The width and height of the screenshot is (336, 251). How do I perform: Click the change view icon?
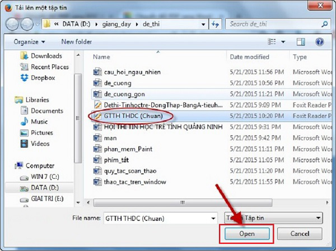tap(273, 42)
